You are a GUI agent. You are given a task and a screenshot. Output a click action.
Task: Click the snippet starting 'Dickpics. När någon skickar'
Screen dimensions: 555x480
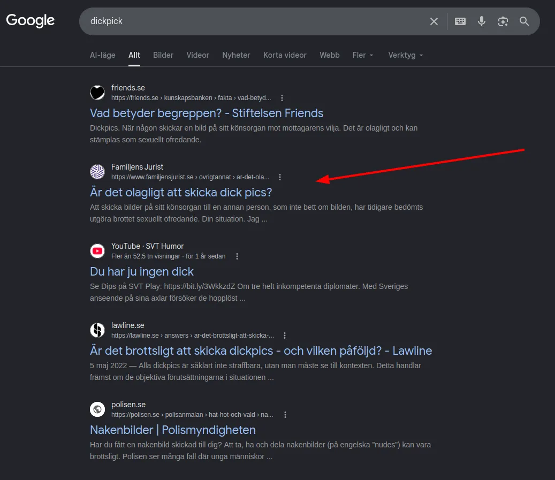coord(254,134)
